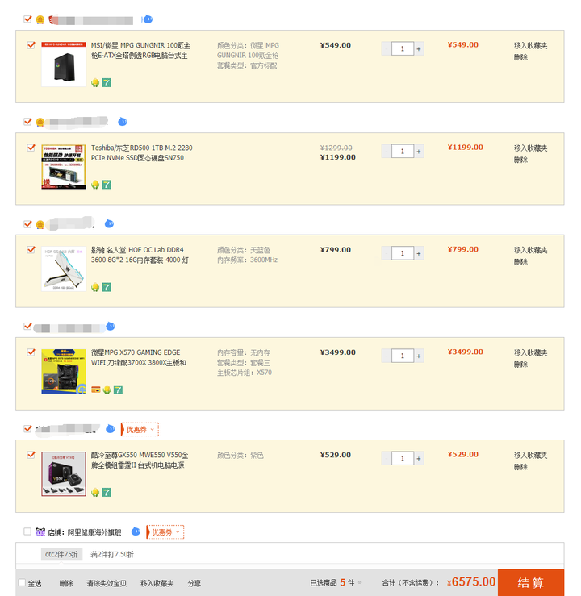The height and width of the screenshot is (596, 581).
Task: Open chat icon beside 阿里健康海外旗舰 store
Action: (136, 531)
